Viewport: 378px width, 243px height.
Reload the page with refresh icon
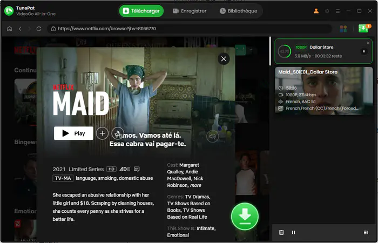[39, 29]
